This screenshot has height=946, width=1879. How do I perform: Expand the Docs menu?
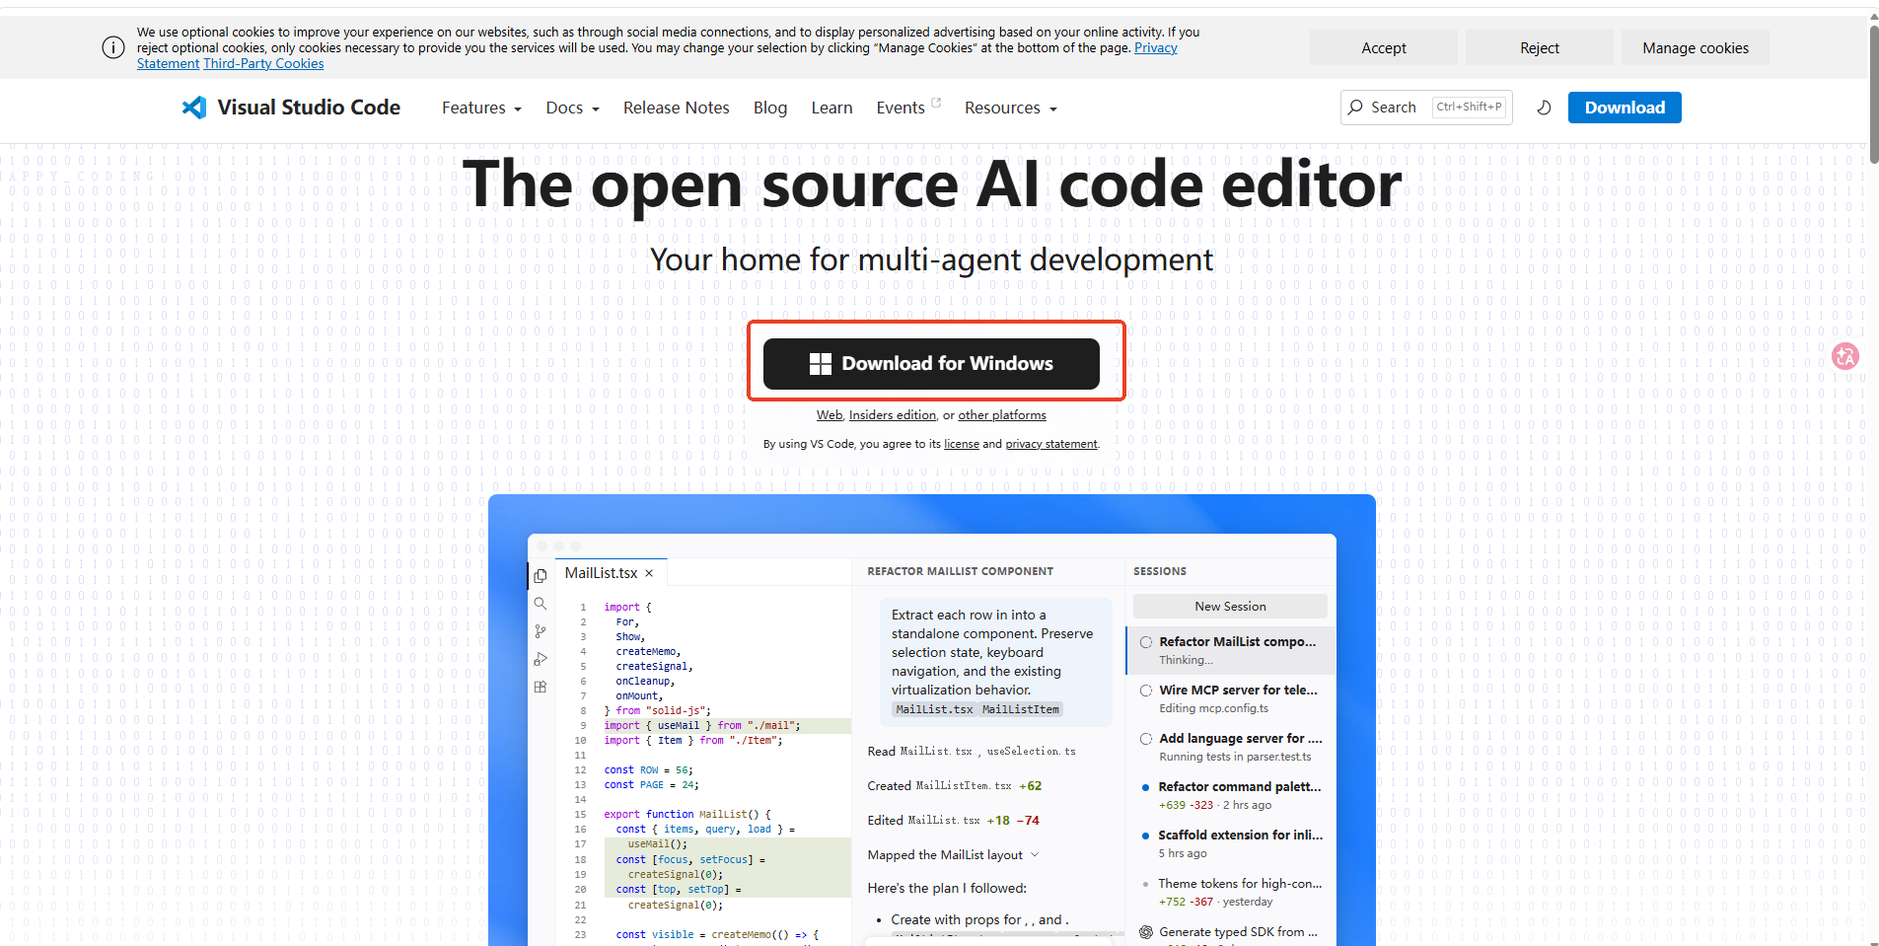coord(572,108)
